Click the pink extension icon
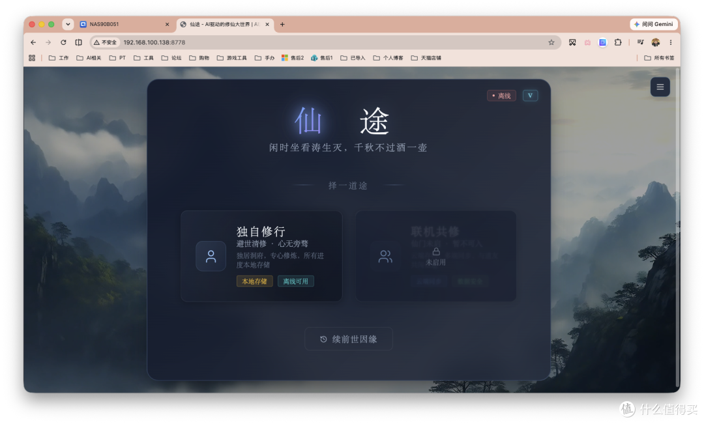The width and height of the screenshot is (704, 424). pos(587,42)
